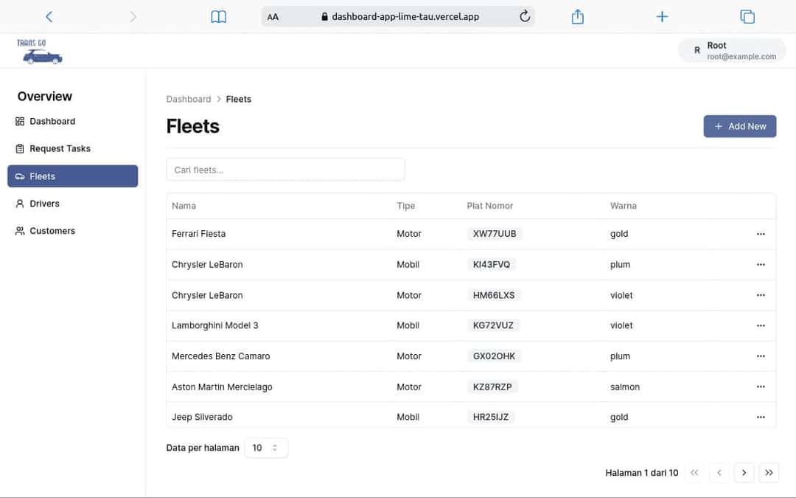Open actions menu for Mercedes Benz Camaro
This screenshot has height=498, width=796.
coord(761,356)
